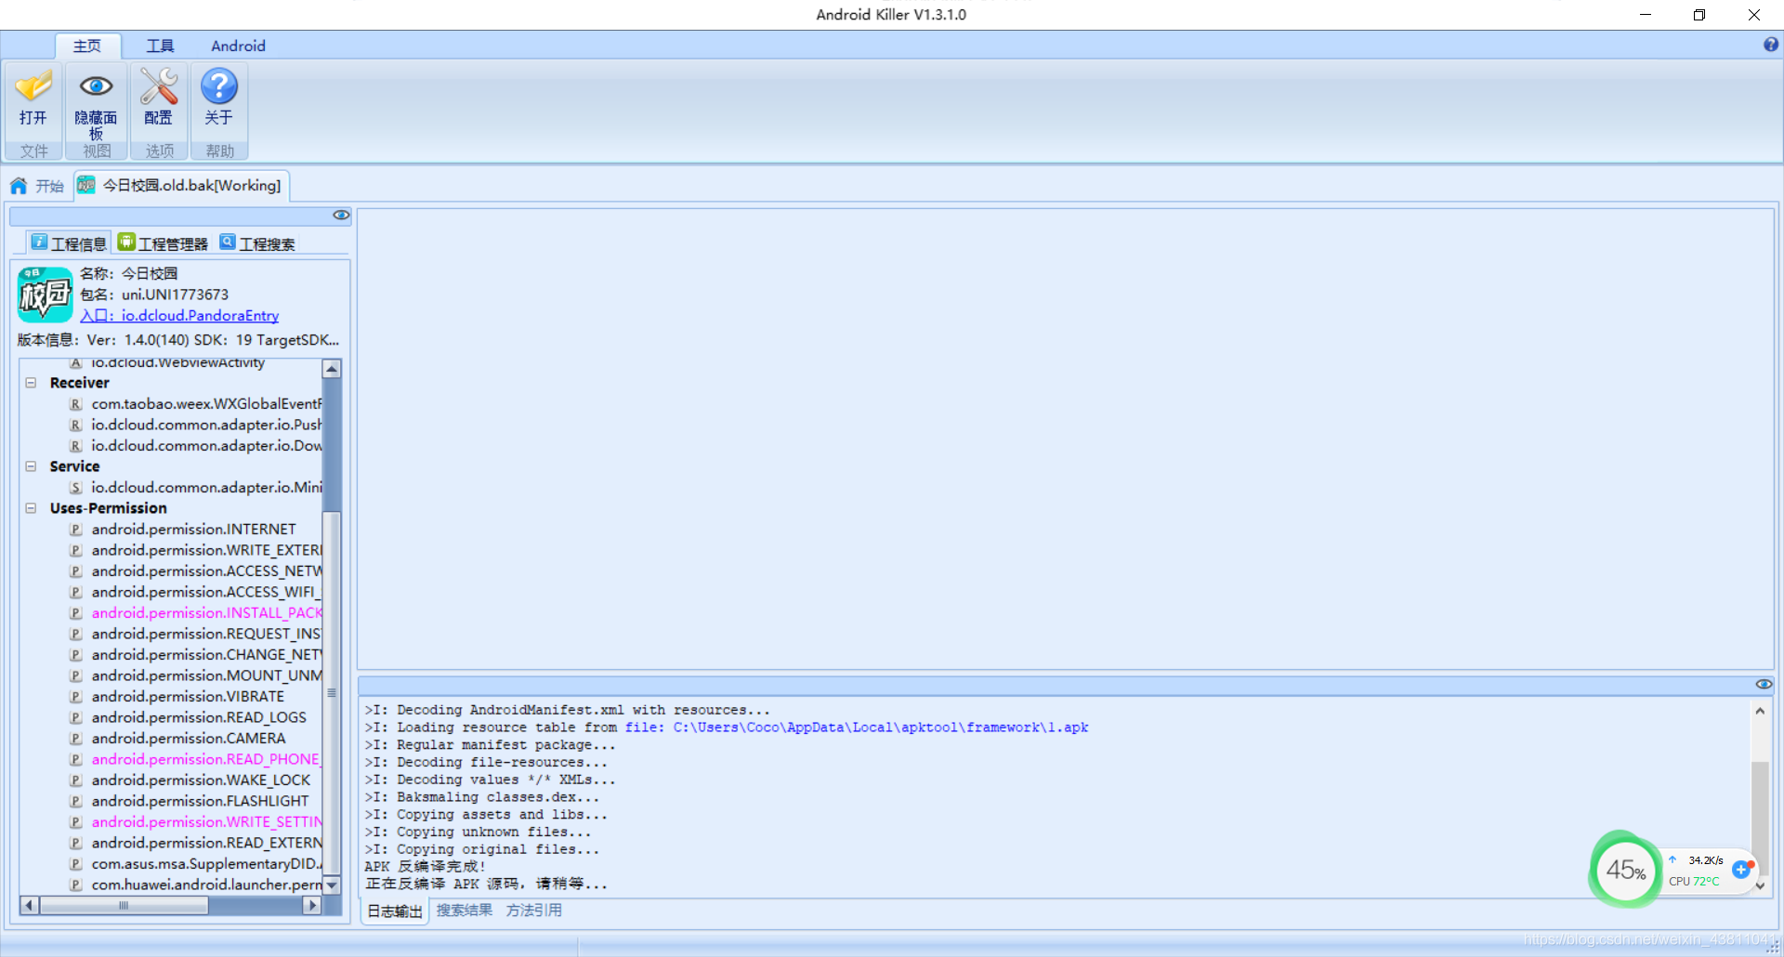Click tree scrollbar up arrow
This screenshot has height=957, width=1784.
332,369
